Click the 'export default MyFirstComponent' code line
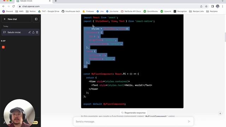226x127 pixels. point(105,104)
